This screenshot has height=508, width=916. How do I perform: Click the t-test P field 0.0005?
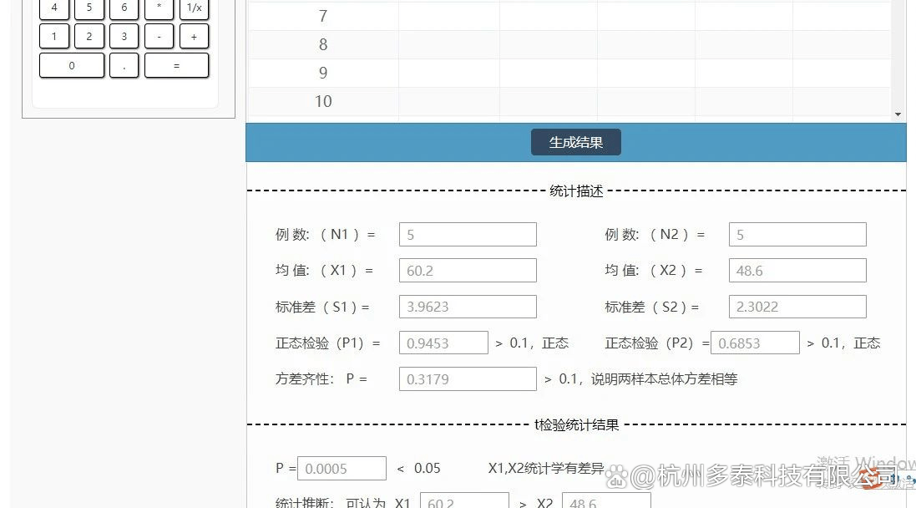tap(342, 468)
